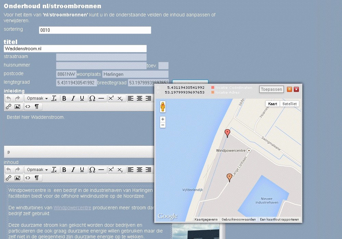Click Toepassen to apply map coordinates
Screen dimensions: 342x239
[x=272, y=89]
